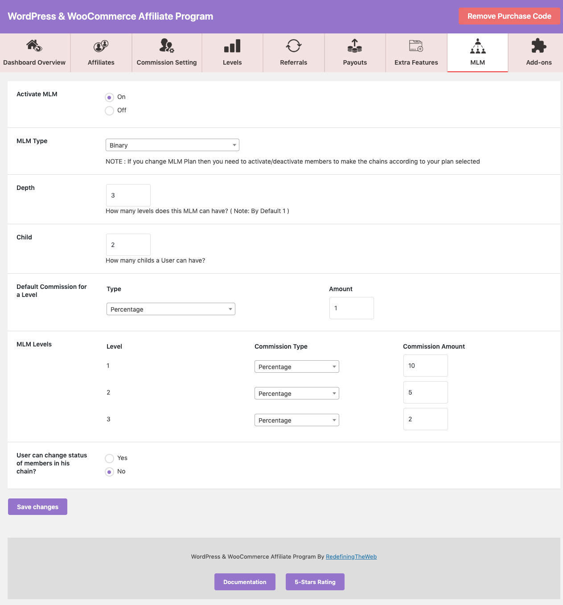Image resolution: width=563 pixels, height=605 pixels.
Task: Click the Default Commission Amount field
Action: point(352,308)
